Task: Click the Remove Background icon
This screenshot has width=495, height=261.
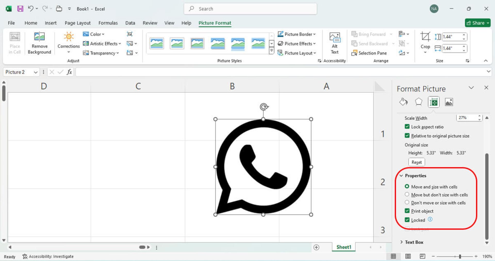Action: coord(39,37)
